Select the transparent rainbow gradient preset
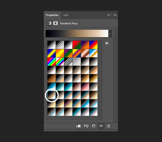The width and height of the screenshot is (162, 142). pos(60,61)
